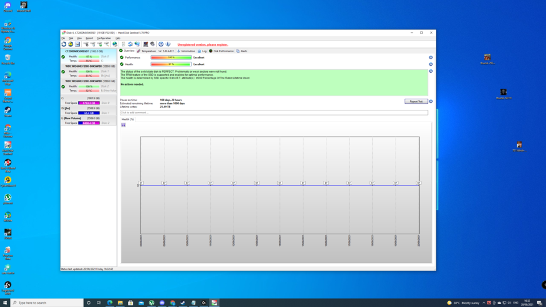
Task: Open the Recycle Bin desktop icon
Action: coord(8,59)
